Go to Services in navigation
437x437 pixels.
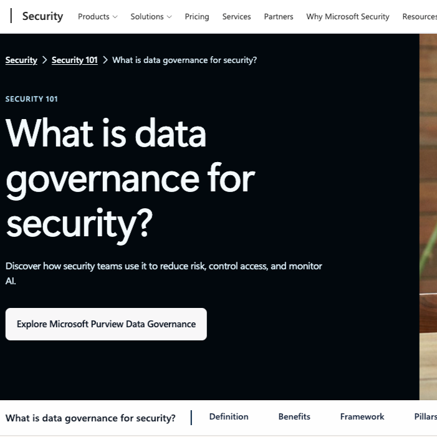236,17
